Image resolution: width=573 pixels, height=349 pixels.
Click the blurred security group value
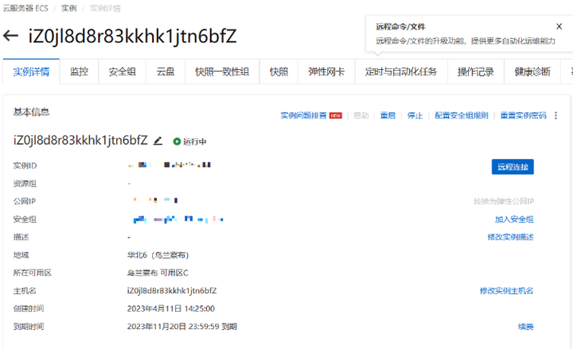[178, 219]
